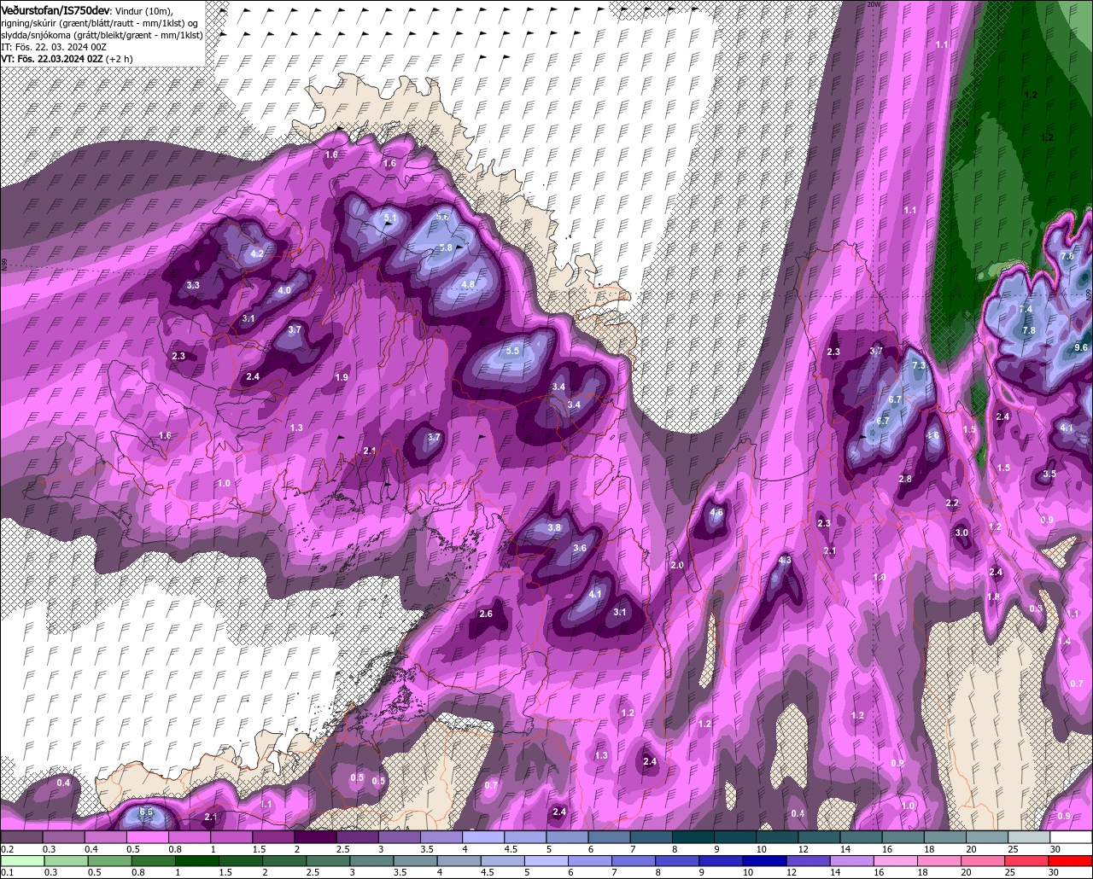Click the 2.2 precipitation value on the map
Image resolution: width=1093 pixels, height=879 pixels.
(x=952, y=503)
